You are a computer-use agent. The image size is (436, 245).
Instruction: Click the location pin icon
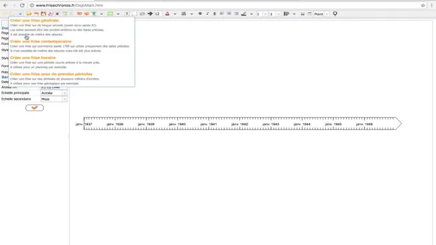(x=335, y=13)
